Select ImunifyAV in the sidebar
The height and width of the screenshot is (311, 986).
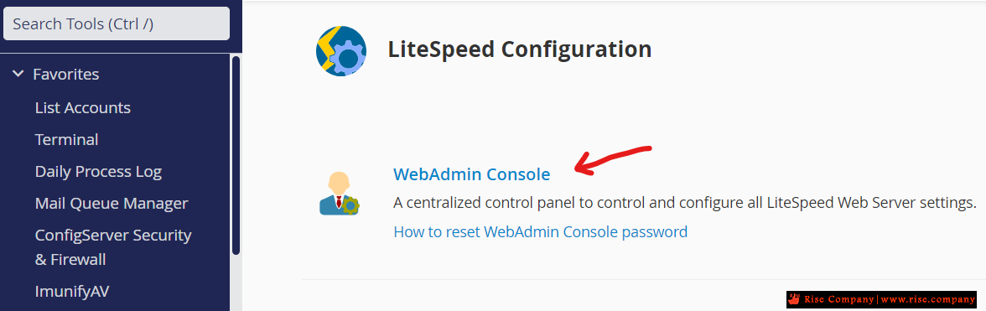click(72, 292)
